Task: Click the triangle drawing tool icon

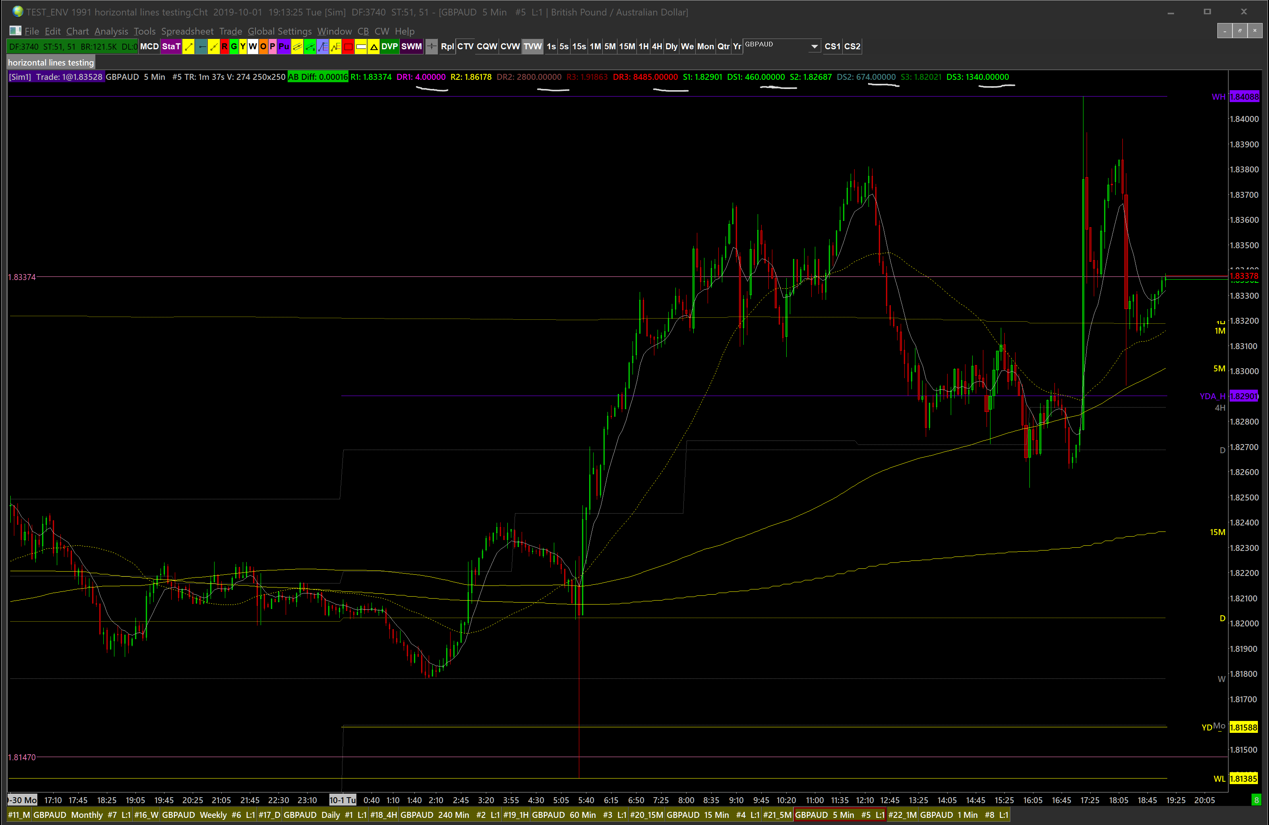Action: [374, 47]
